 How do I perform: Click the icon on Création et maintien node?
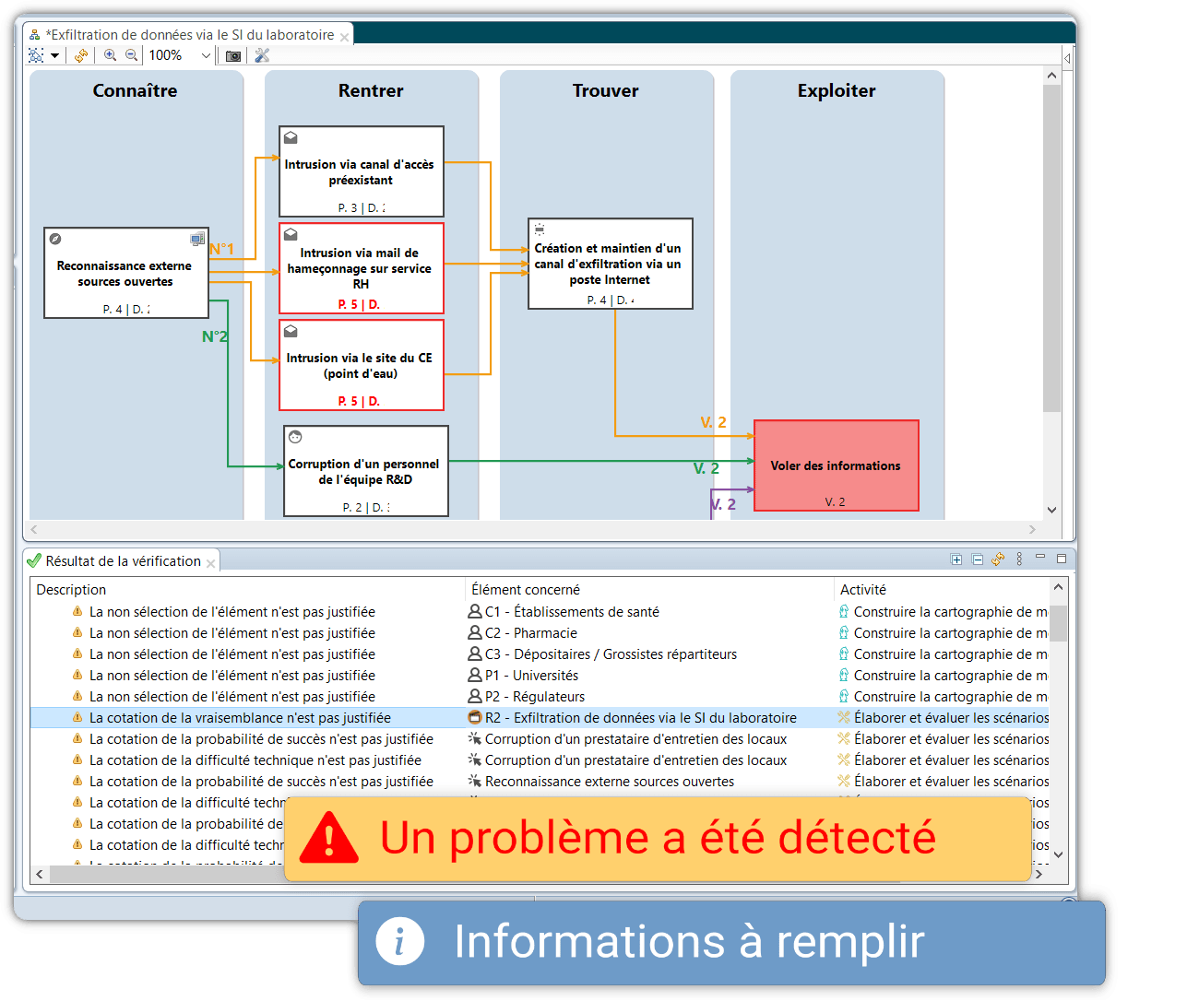pyautogui.click(x=540, y=230)
